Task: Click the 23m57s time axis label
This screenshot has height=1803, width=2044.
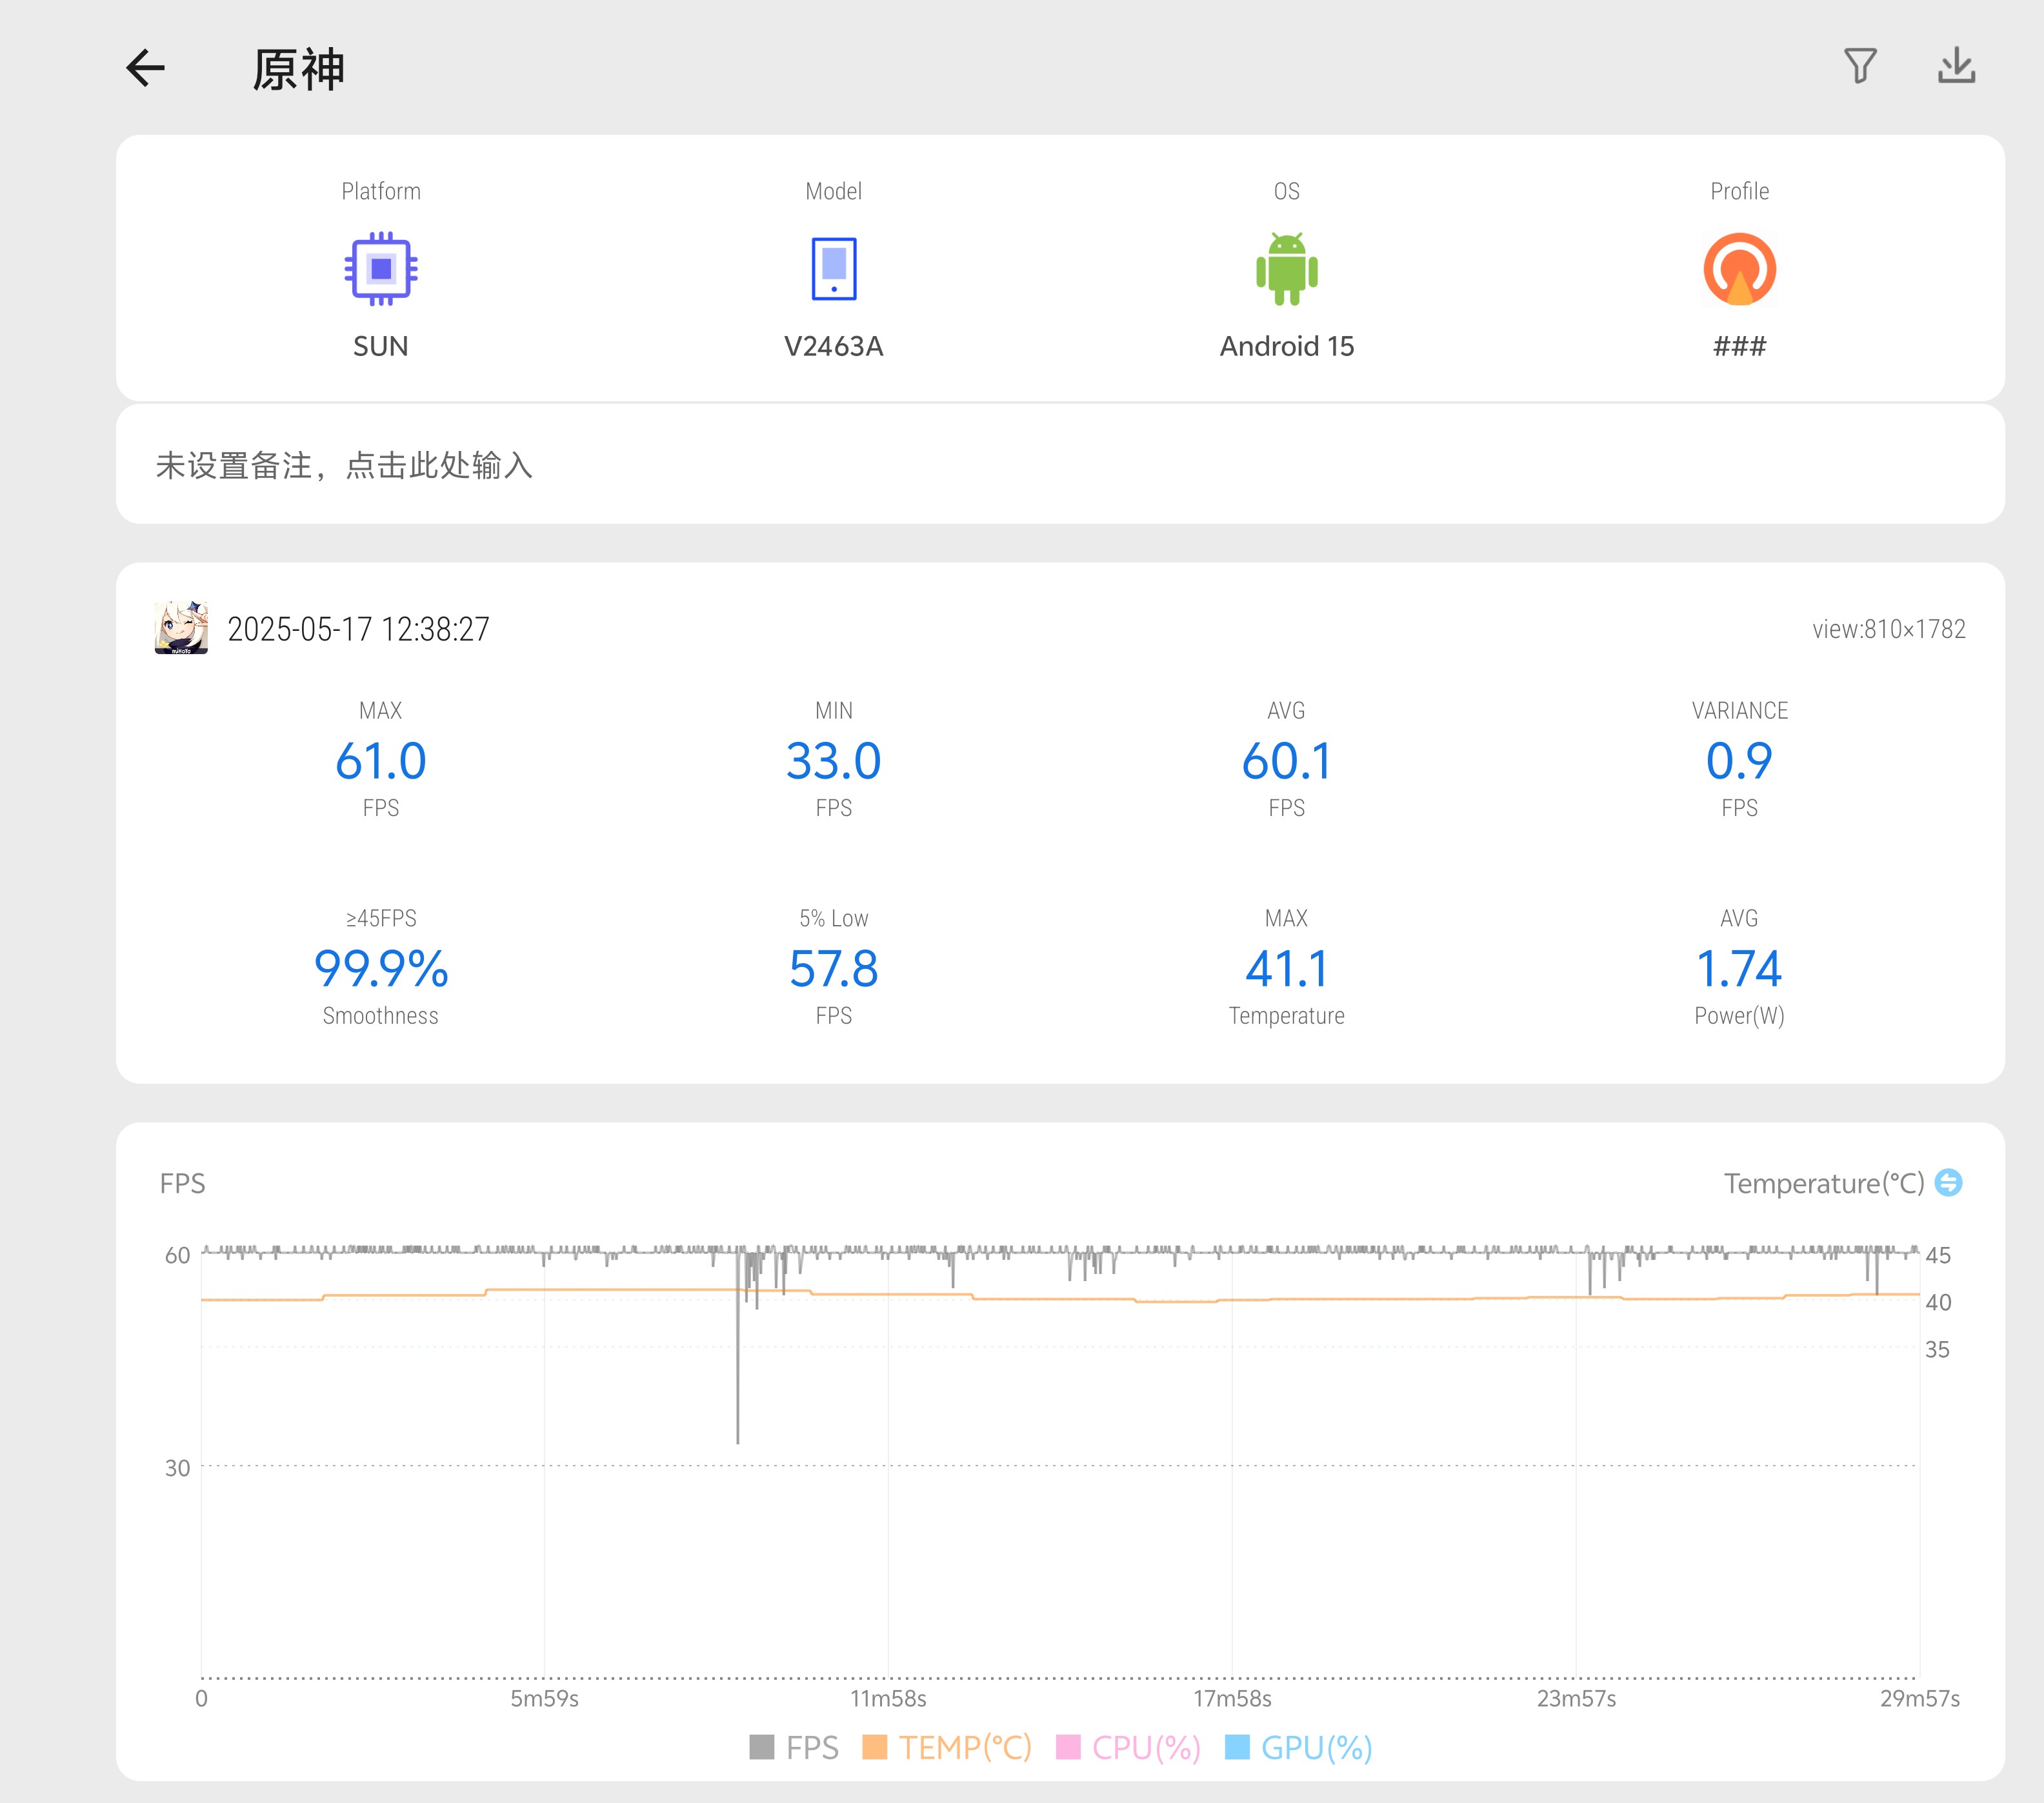Action: 1576,1698
